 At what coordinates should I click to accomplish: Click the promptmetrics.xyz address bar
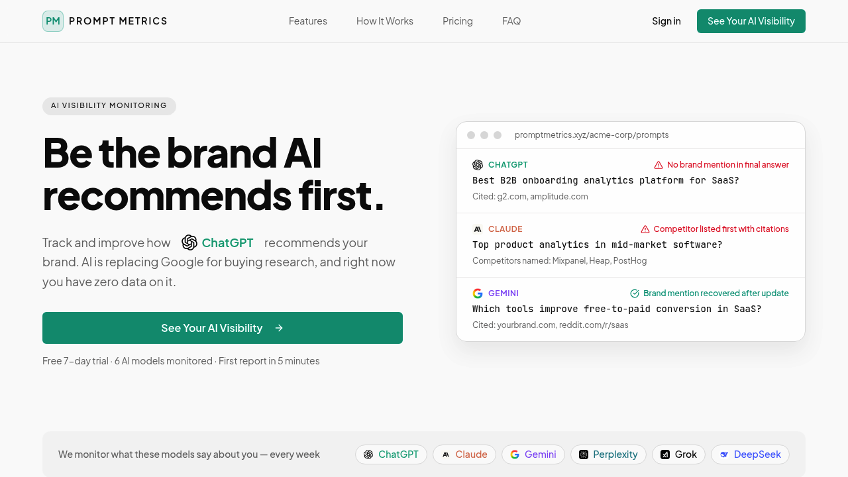tap(592, 134)
